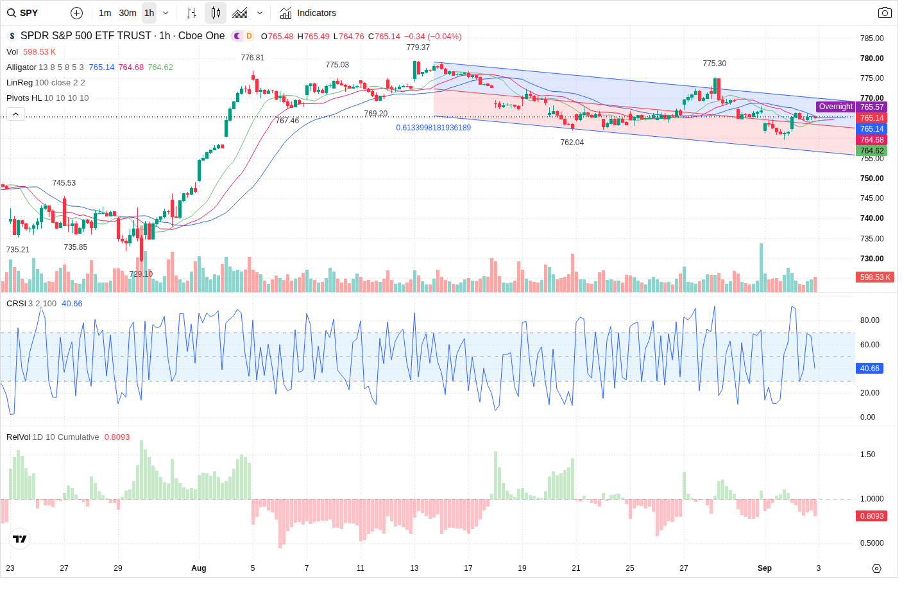Click the 80.00 level on CRSI axis
This screenshot has width=911, height=610.
[x=870, y=320]
